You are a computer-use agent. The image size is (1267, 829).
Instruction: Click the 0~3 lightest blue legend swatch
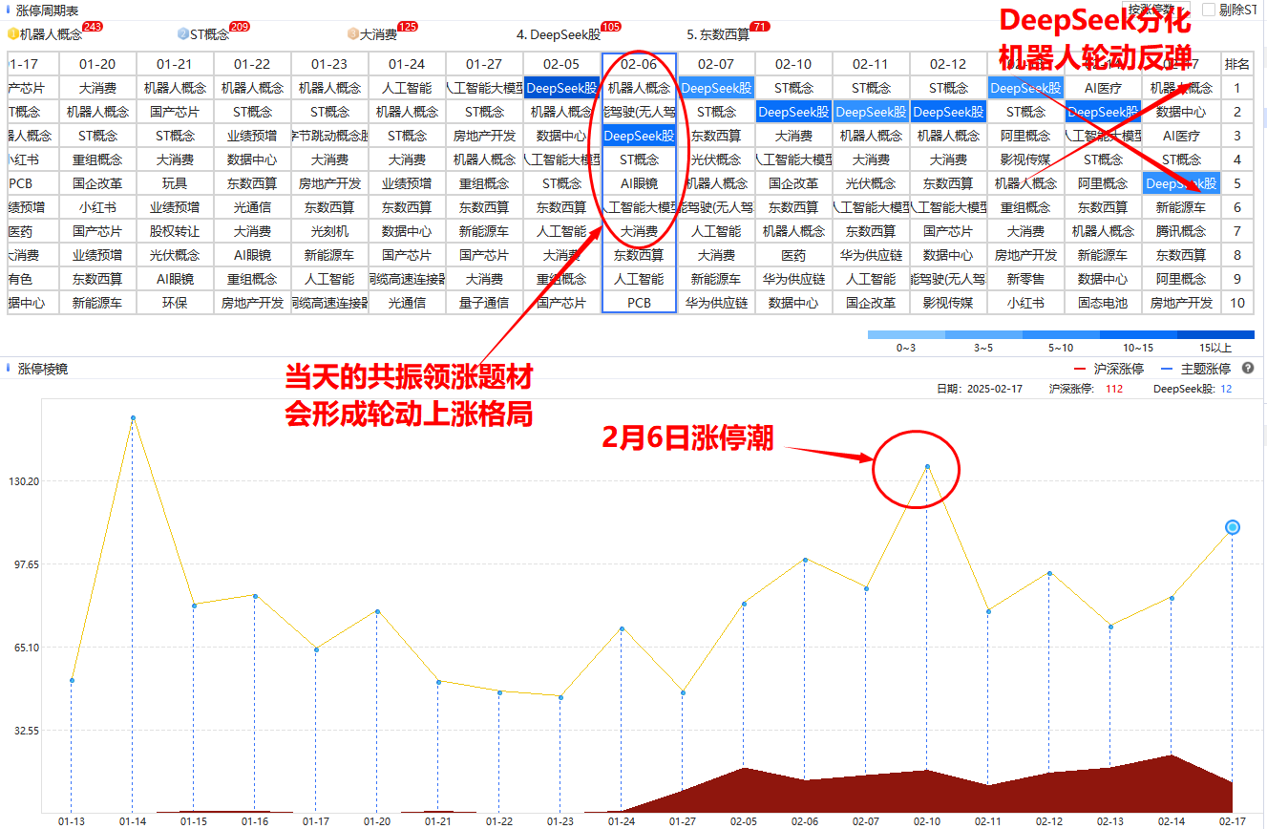pyautogui.click(x=906, y=335)
